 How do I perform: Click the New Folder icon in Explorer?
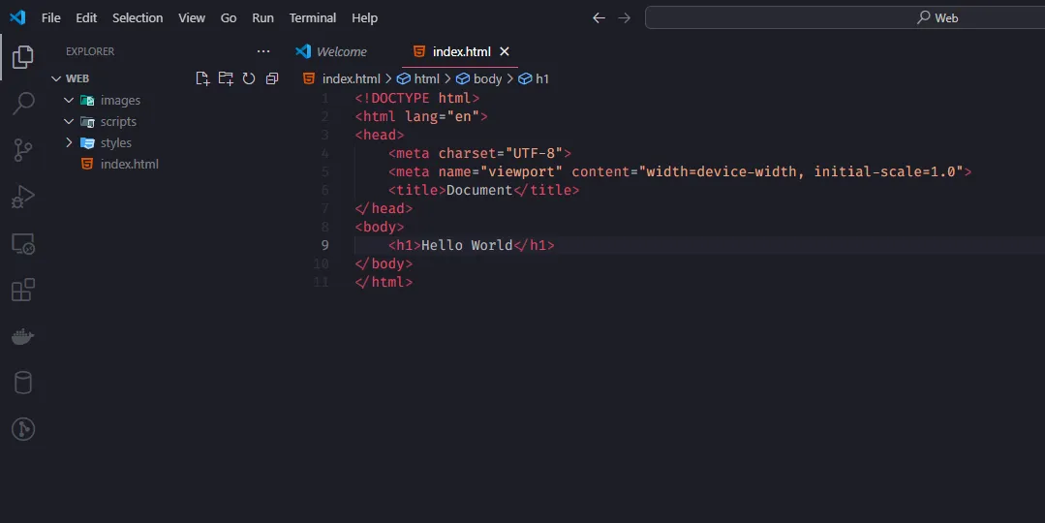pos(226,78)
